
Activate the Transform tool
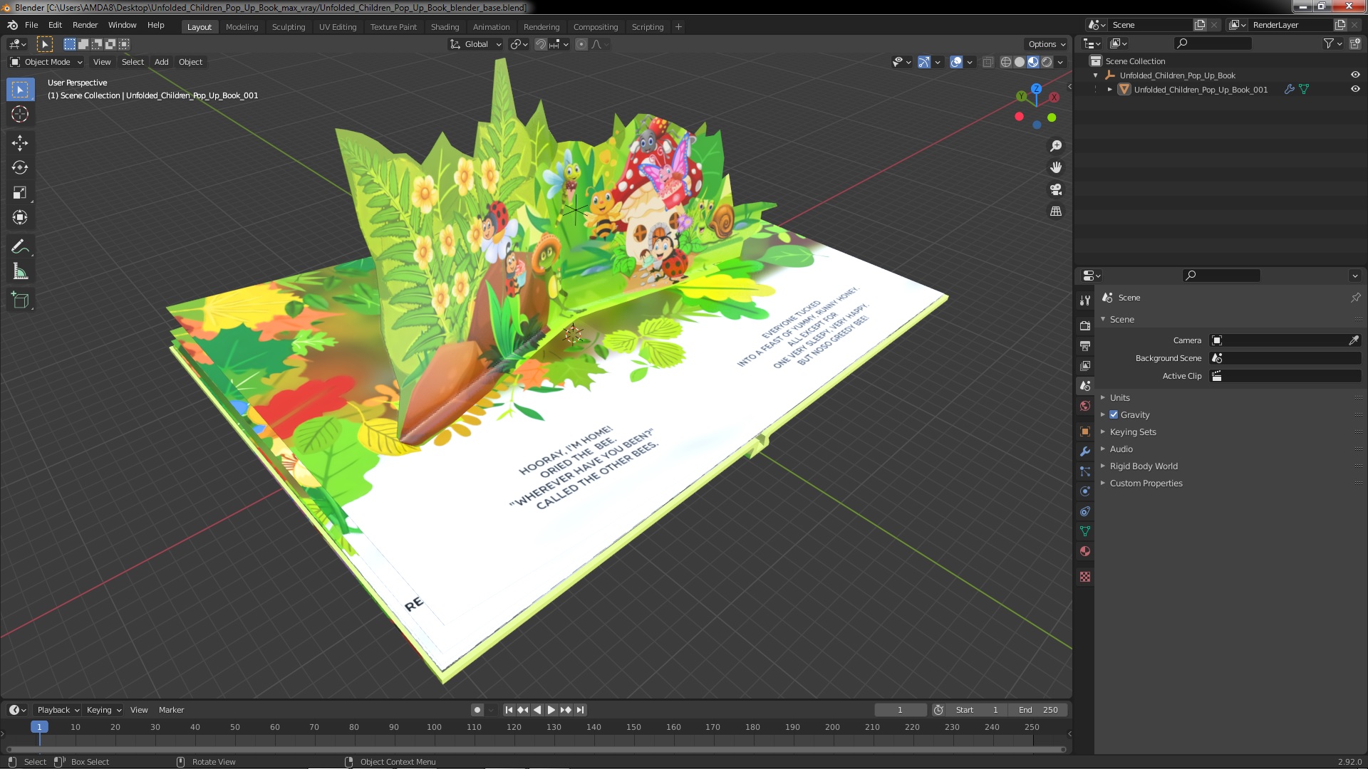20,218
